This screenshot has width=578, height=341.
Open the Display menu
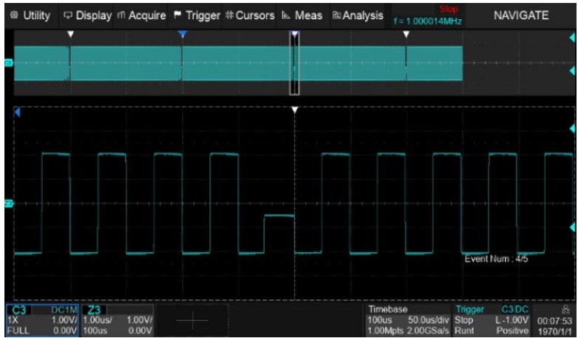(87, 15)
